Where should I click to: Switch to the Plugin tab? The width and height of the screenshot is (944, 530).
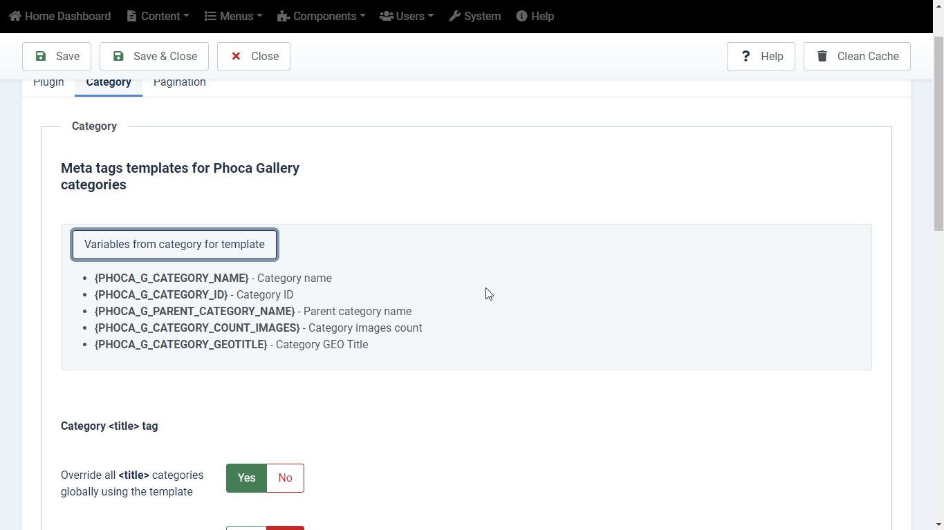click(x=48, y=82)
